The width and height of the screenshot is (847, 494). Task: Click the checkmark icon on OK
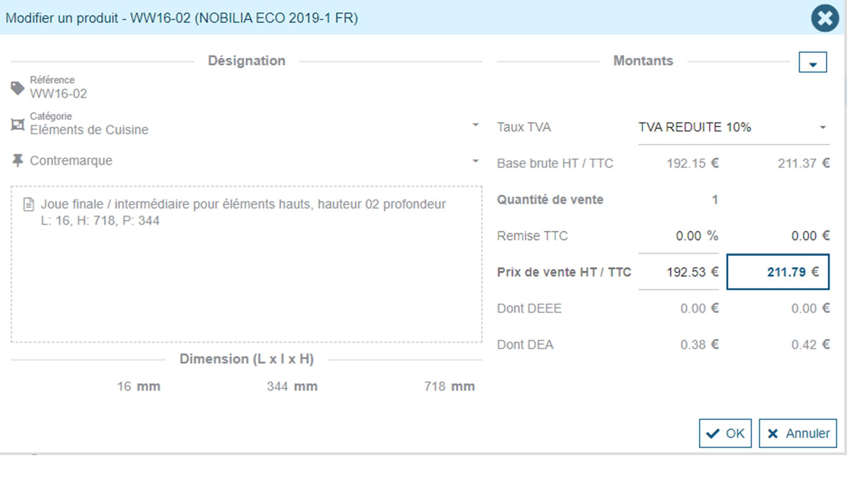(713, 434)
